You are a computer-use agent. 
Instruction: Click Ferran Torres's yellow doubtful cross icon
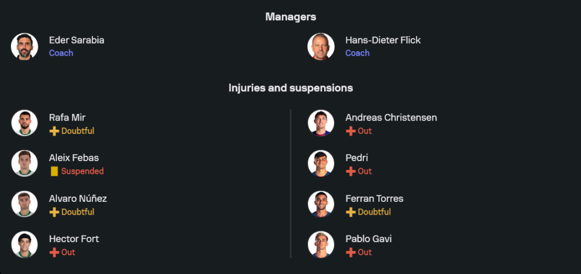pyautogui.click(x=350, y=212)
